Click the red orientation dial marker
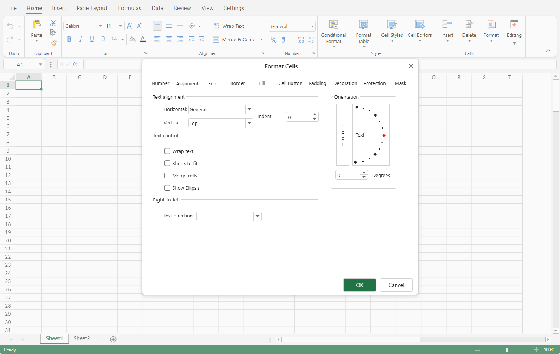The width and height of the screenshot is (560, 354). [x=384, y=135]
